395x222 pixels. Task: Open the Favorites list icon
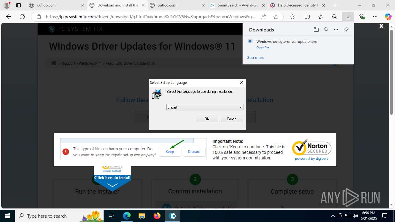pos(321,17)
